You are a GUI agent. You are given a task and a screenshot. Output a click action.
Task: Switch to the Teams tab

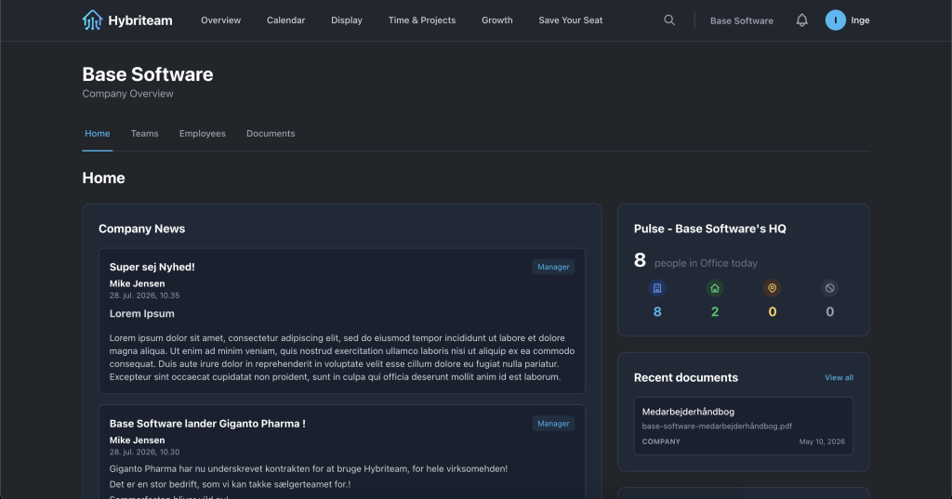point(144,134)
